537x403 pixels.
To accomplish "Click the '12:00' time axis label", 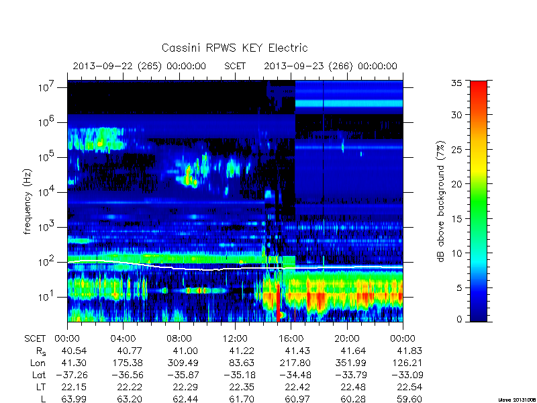I will pos(235,339).
